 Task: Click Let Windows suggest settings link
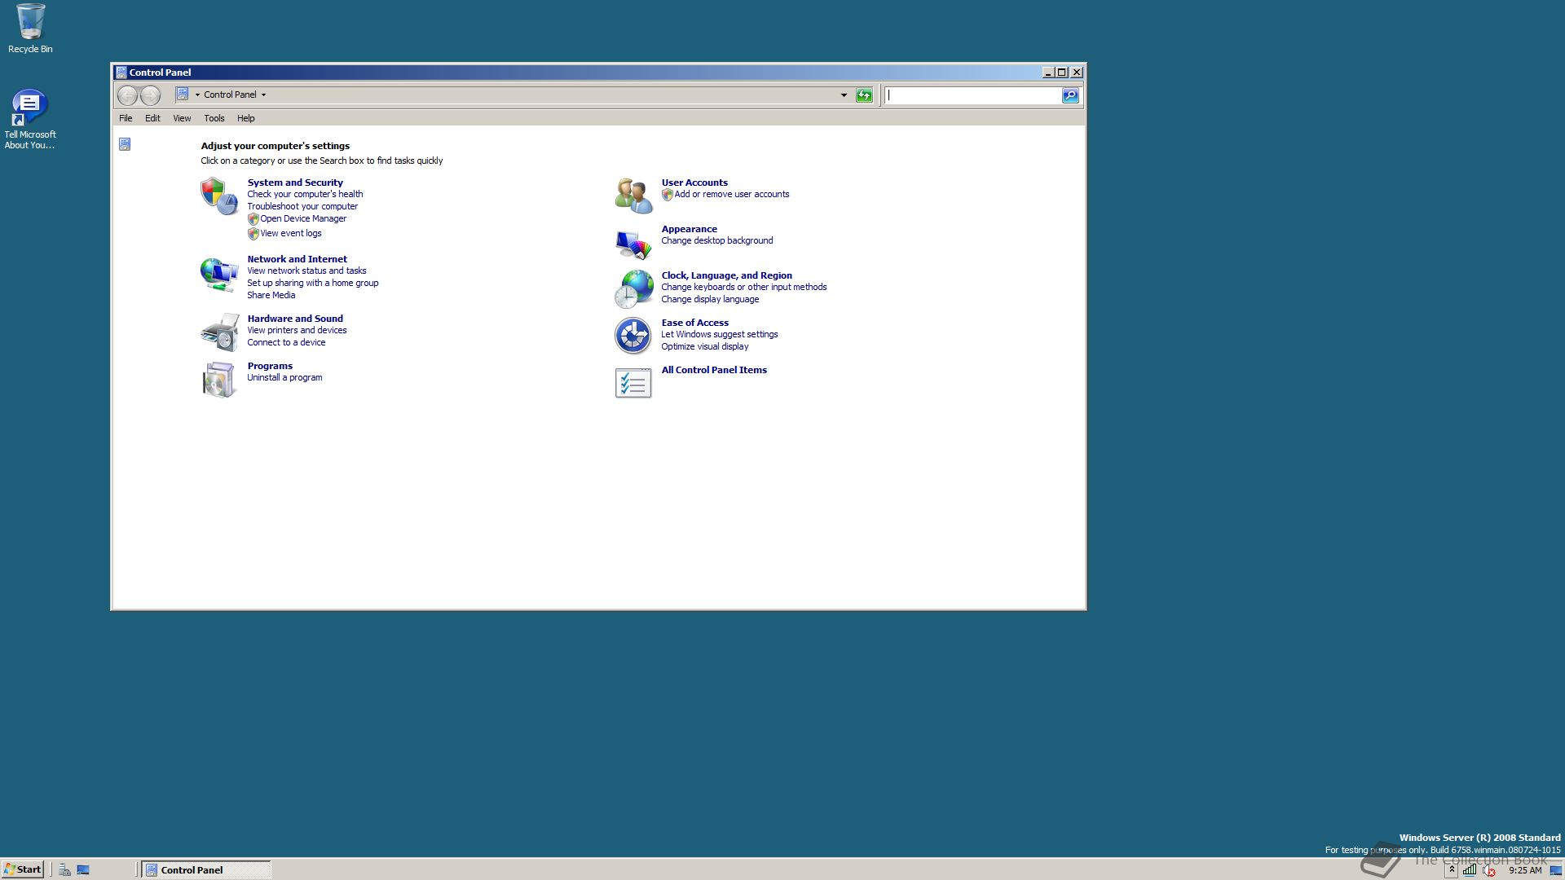tap(720, 334)
